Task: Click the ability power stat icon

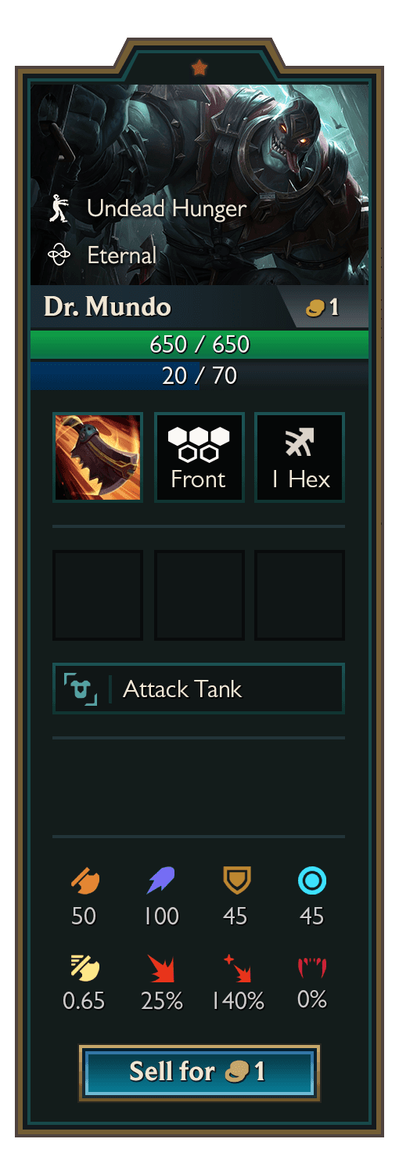Action: [161, 881]
